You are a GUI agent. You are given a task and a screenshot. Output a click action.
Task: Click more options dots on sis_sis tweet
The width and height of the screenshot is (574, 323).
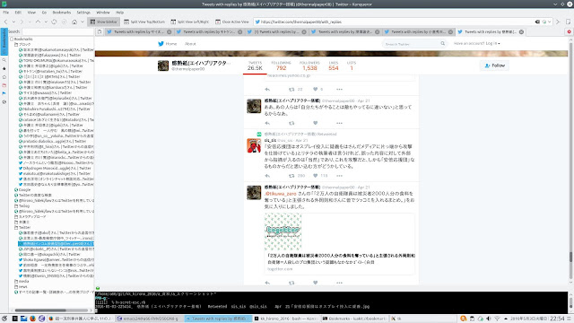click(339, 176)
